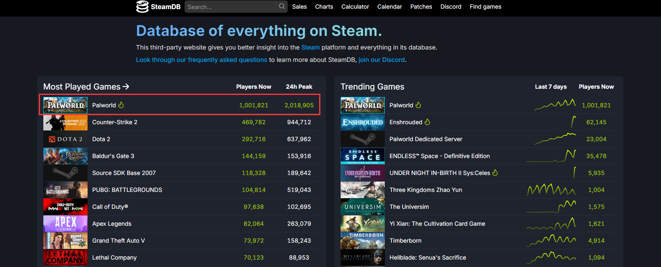Viewport: 661px width, 267px height.
Task: Open the frequently asked questions link
Action: tap(201, 60)
